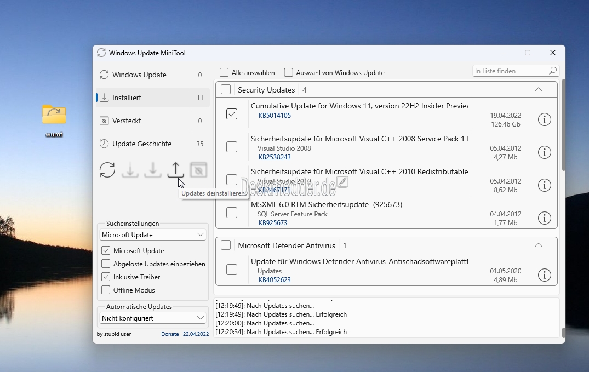Viewport: 589px width, 372px height.
Task: Check Auswahl von Windows Update
Action: 289,72
